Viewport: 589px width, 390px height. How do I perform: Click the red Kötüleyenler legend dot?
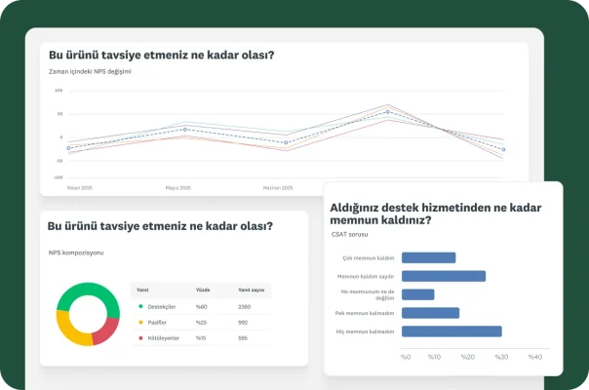point(141,337)
